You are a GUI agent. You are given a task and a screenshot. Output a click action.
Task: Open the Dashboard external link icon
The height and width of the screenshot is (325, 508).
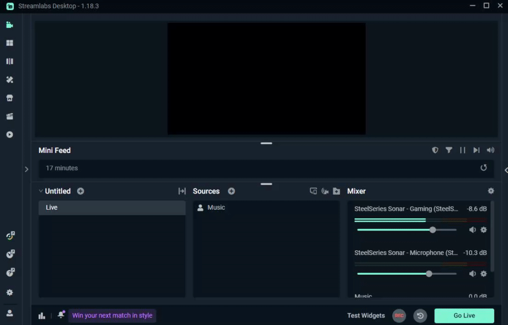(10, 236)
